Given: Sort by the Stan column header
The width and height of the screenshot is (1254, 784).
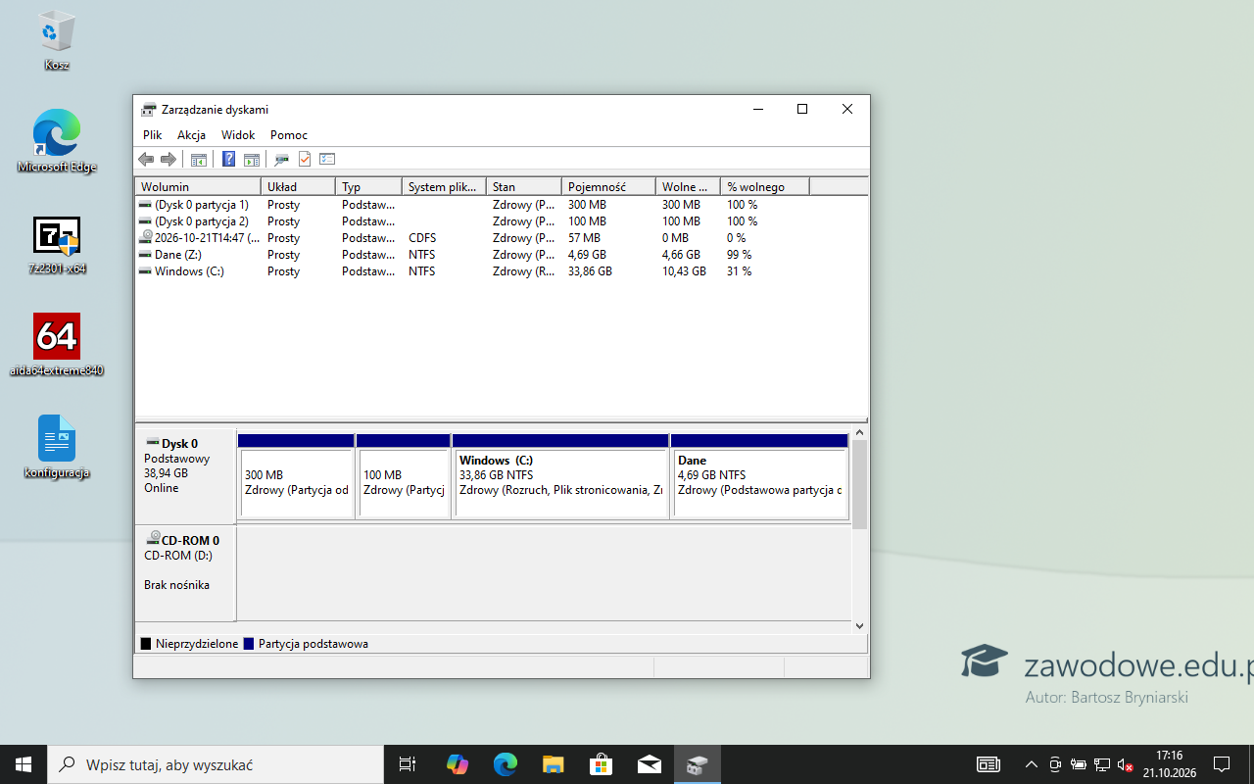Looking at the screenshot, I should (524, 186).
